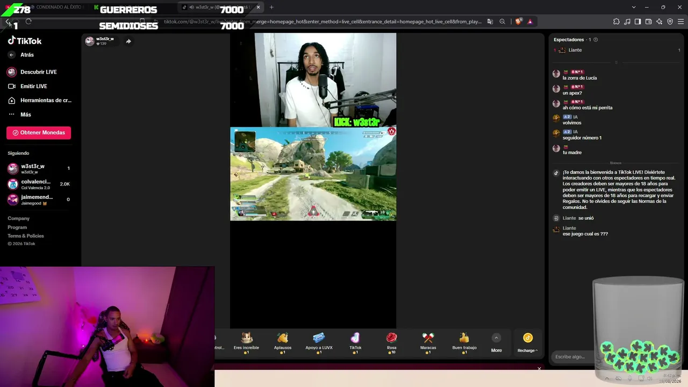The width and height of the screenshot is (688, 387).
Task: Send the TikTok gift
Action: [x=355, y=342]
